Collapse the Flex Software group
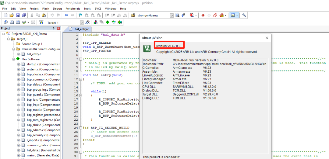This screenshot has height=159, width=329. [x=13, y=59]
